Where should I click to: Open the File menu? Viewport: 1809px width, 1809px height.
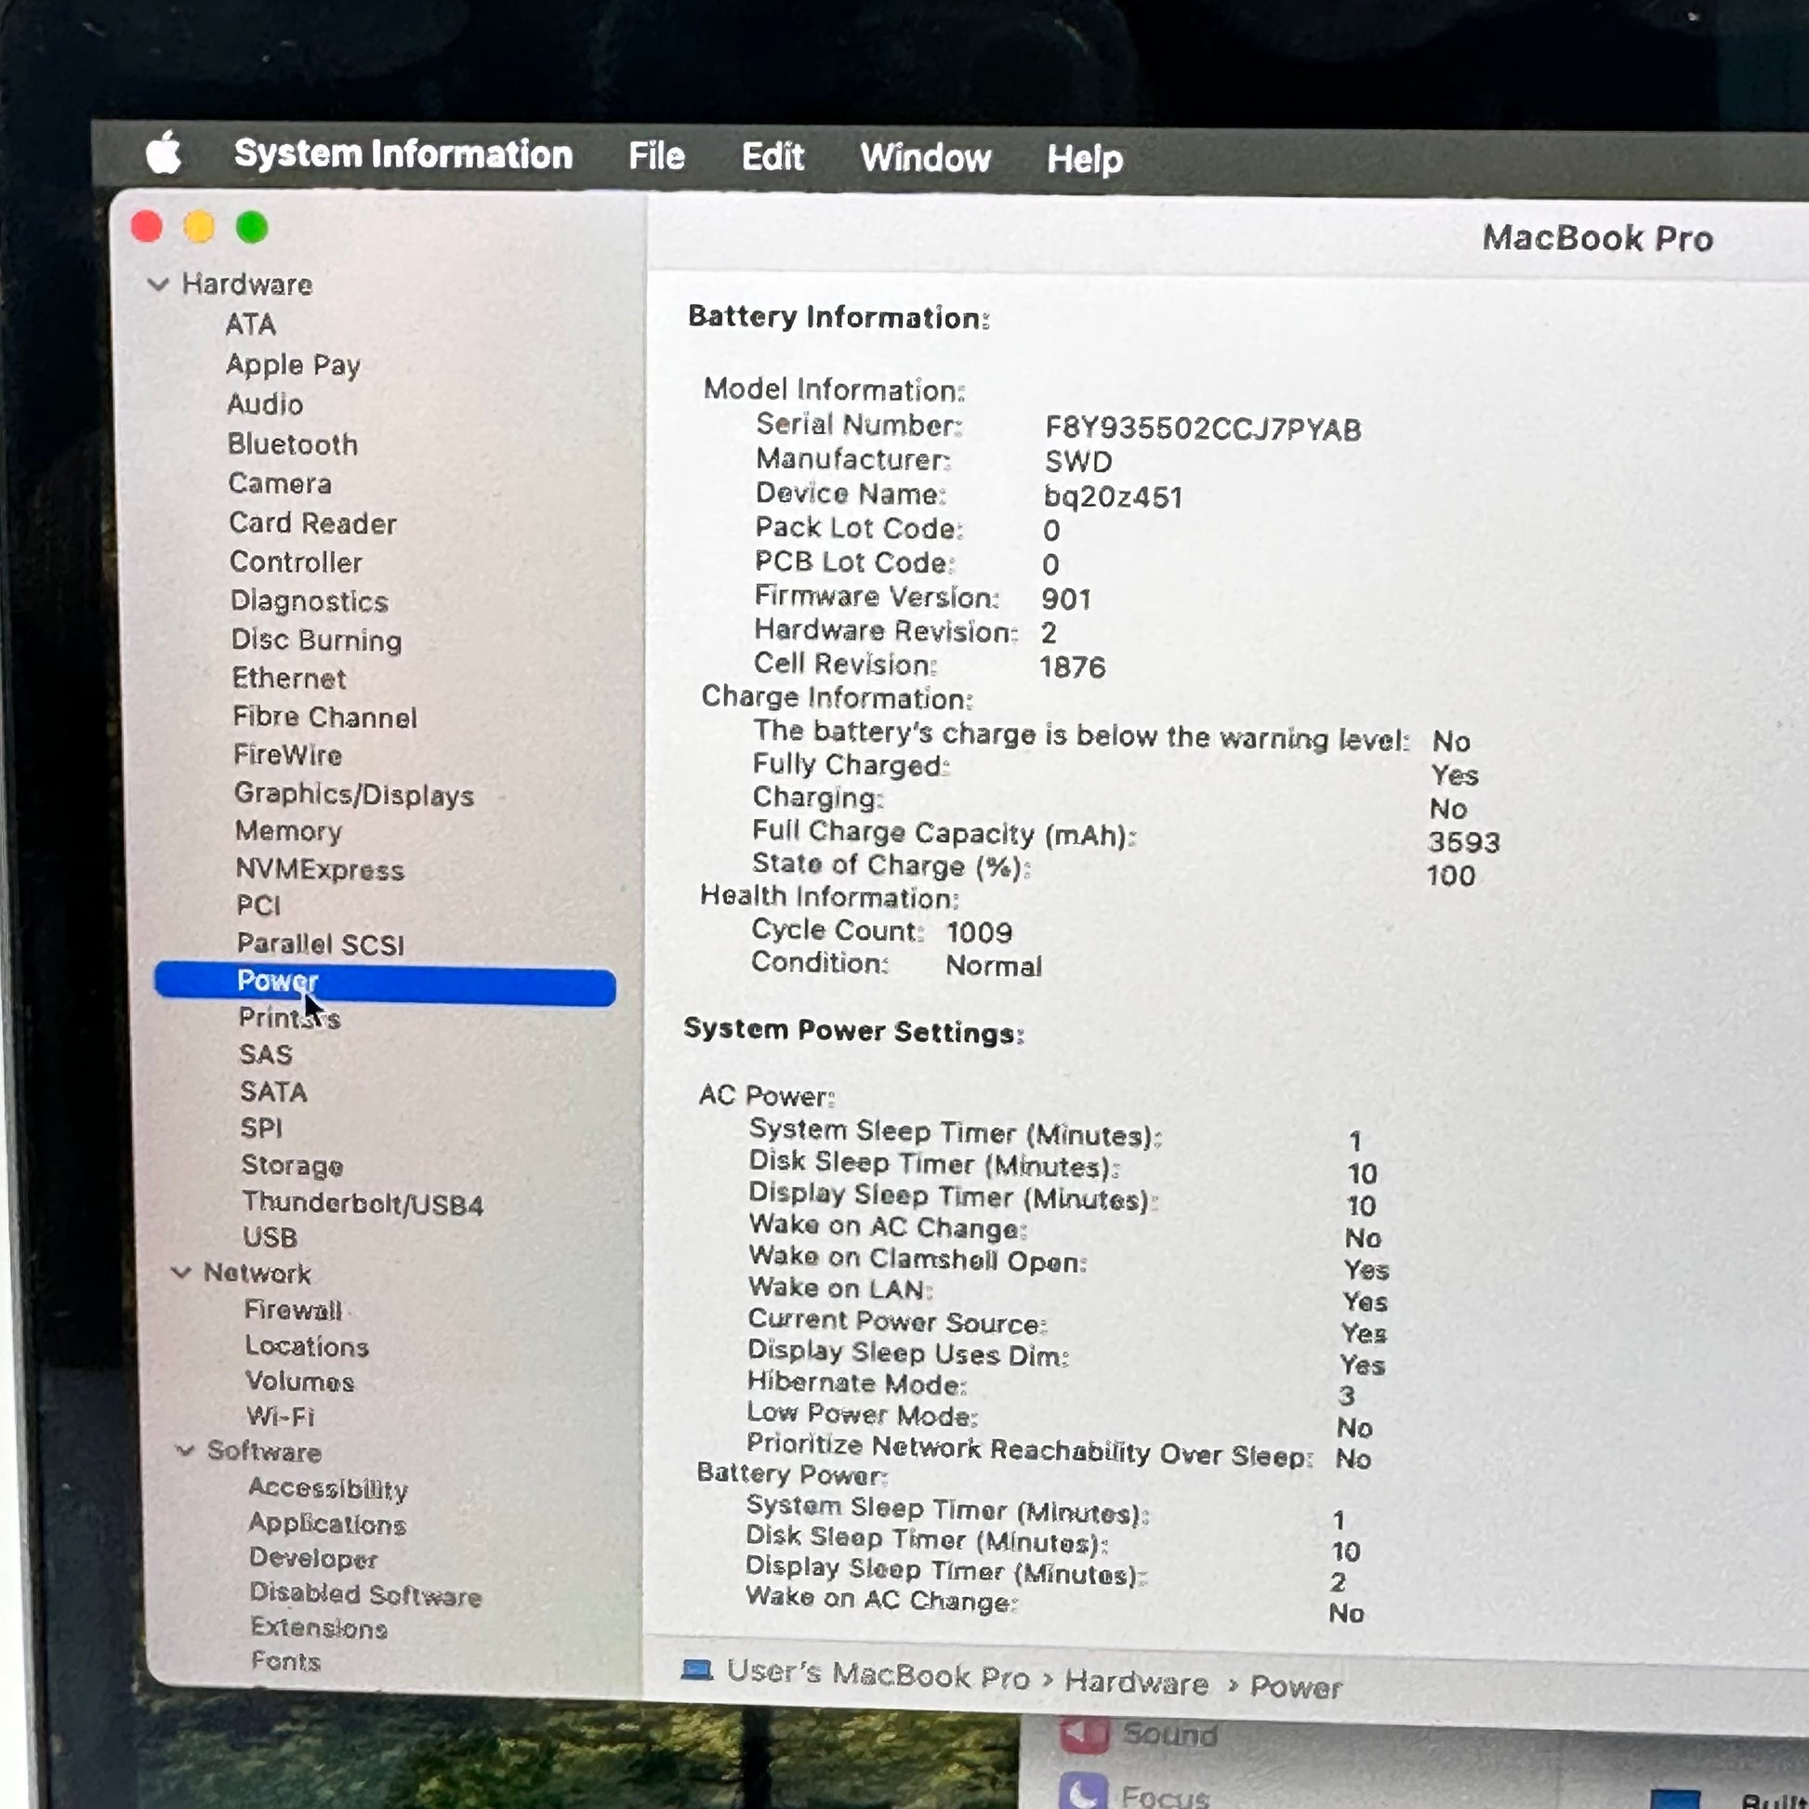656,156
